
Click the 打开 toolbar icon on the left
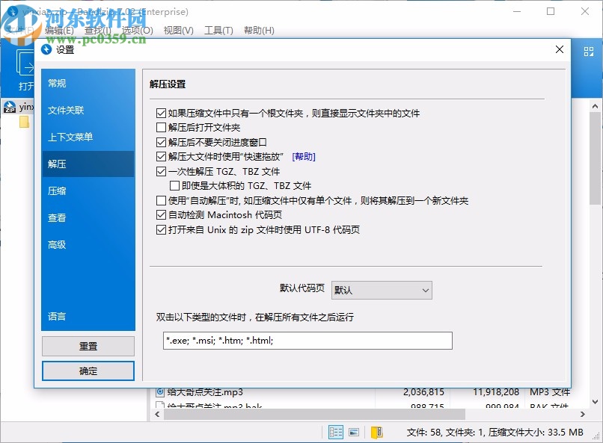pyautogui.click(x=24, y=71)
